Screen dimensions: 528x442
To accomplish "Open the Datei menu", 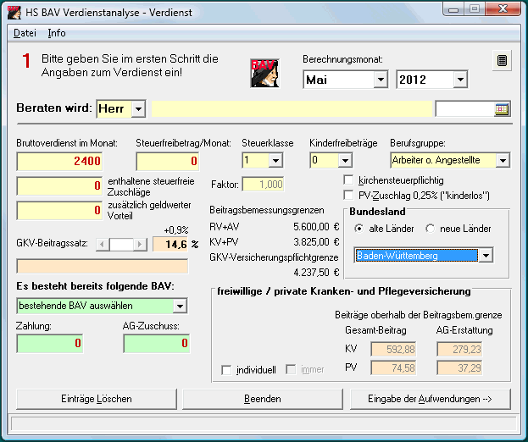I will click(x=25, y=33).
